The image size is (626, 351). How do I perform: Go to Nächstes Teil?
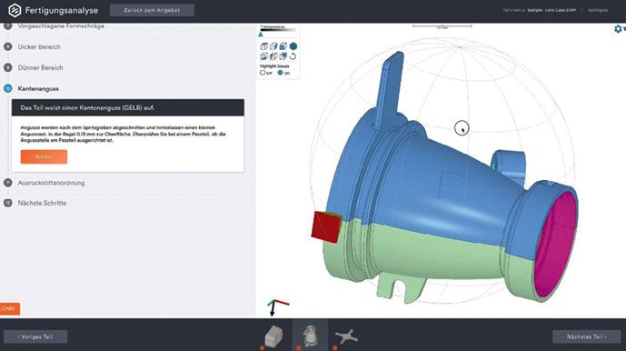pyautogui.click(x=586, y=336)
